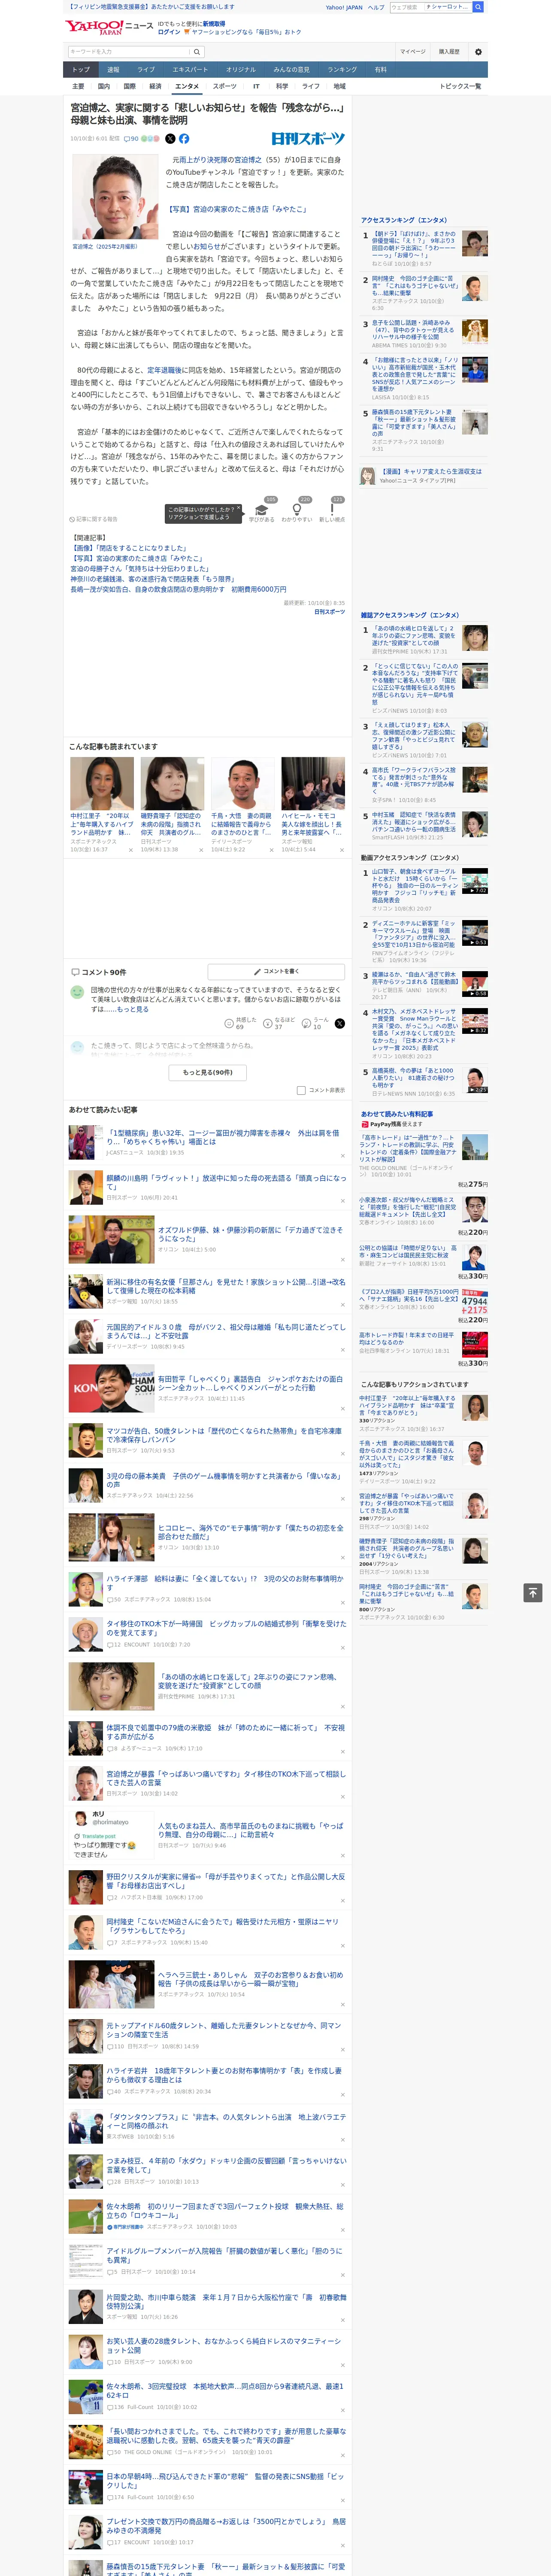
Task: Click the back-to-top arrow button
Action: click(533, 1592)
